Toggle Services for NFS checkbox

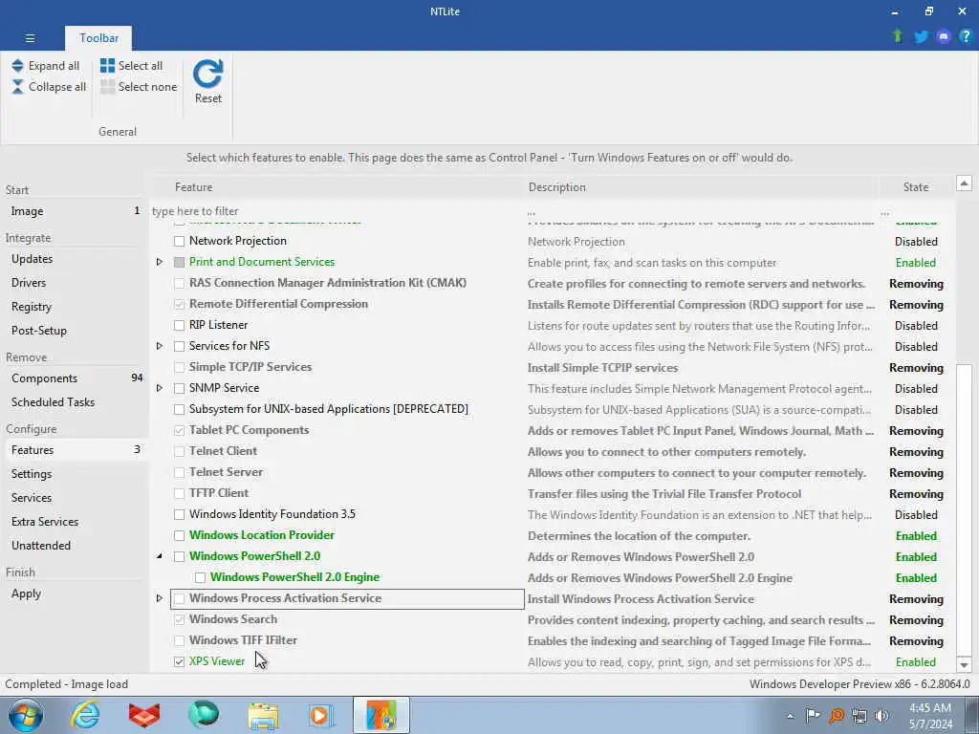coord(179,346)
